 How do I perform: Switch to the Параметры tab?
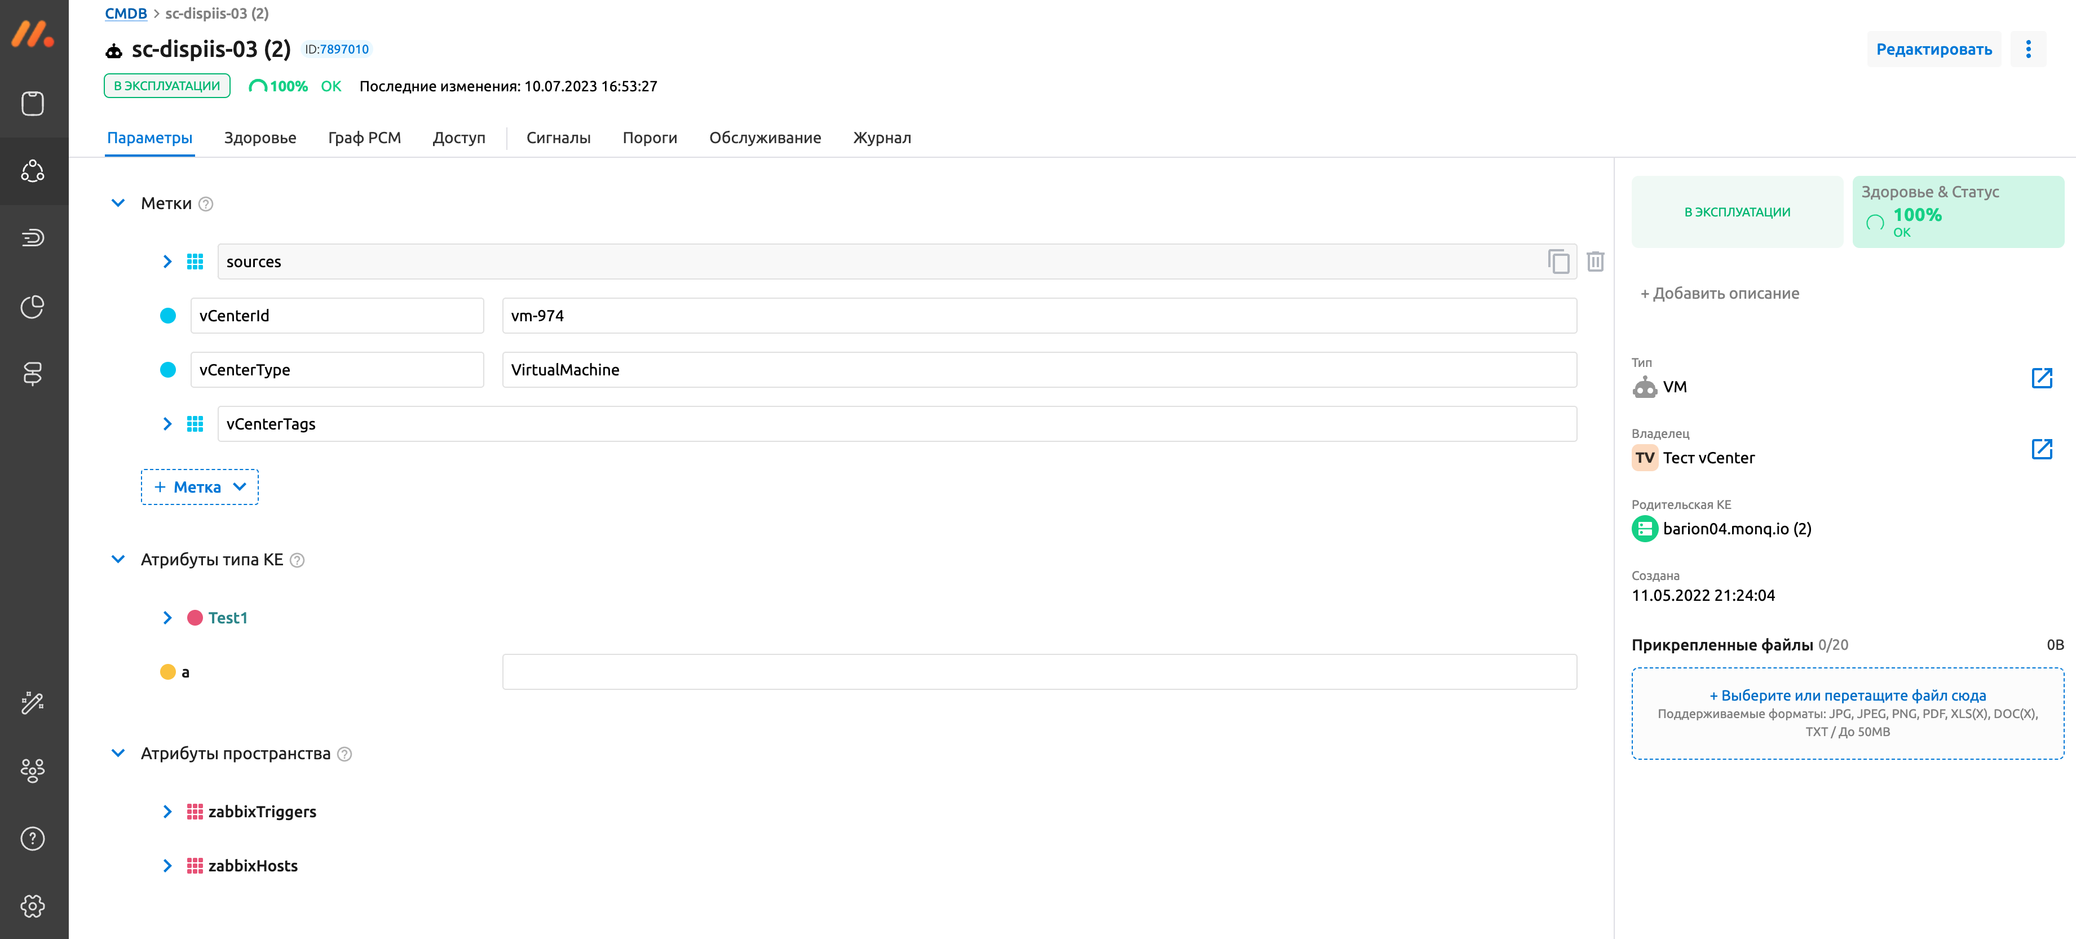click(150, 138)
